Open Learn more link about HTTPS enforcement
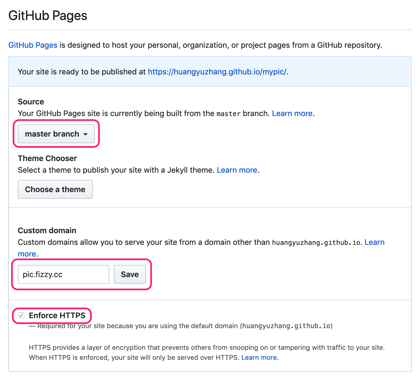Image resolution: width=419 pixels, height=382 pixels. click(259, 357)
